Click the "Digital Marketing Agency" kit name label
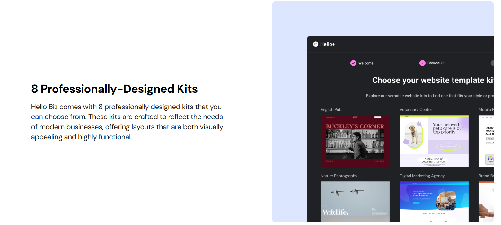This screenshot has width=501, height=225. [x=422, y=176]
